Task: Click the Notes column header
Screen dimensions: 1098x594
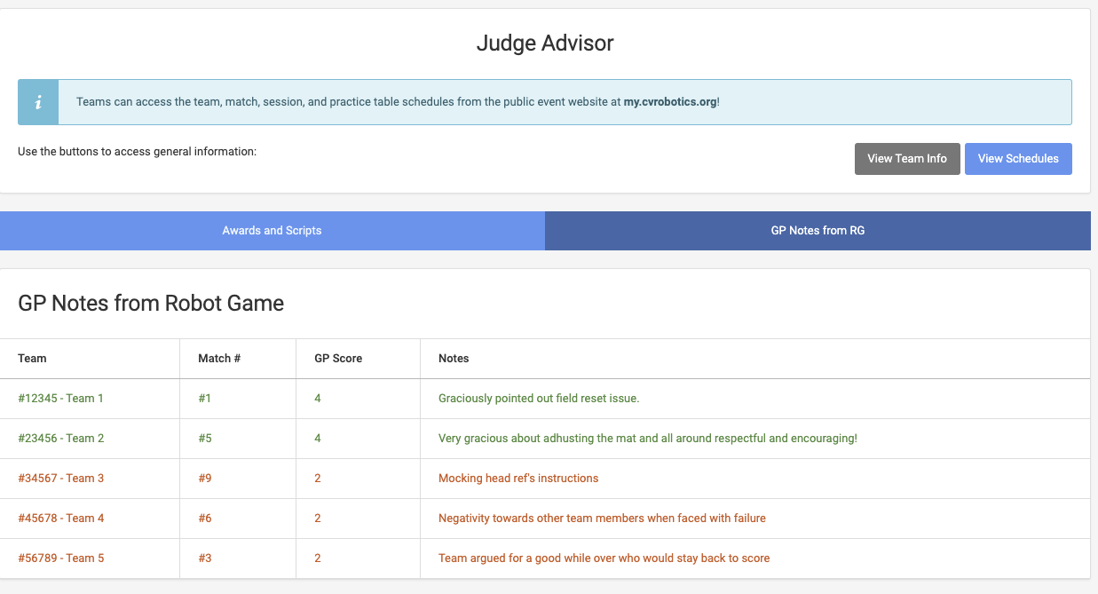Action: [454, 359]
